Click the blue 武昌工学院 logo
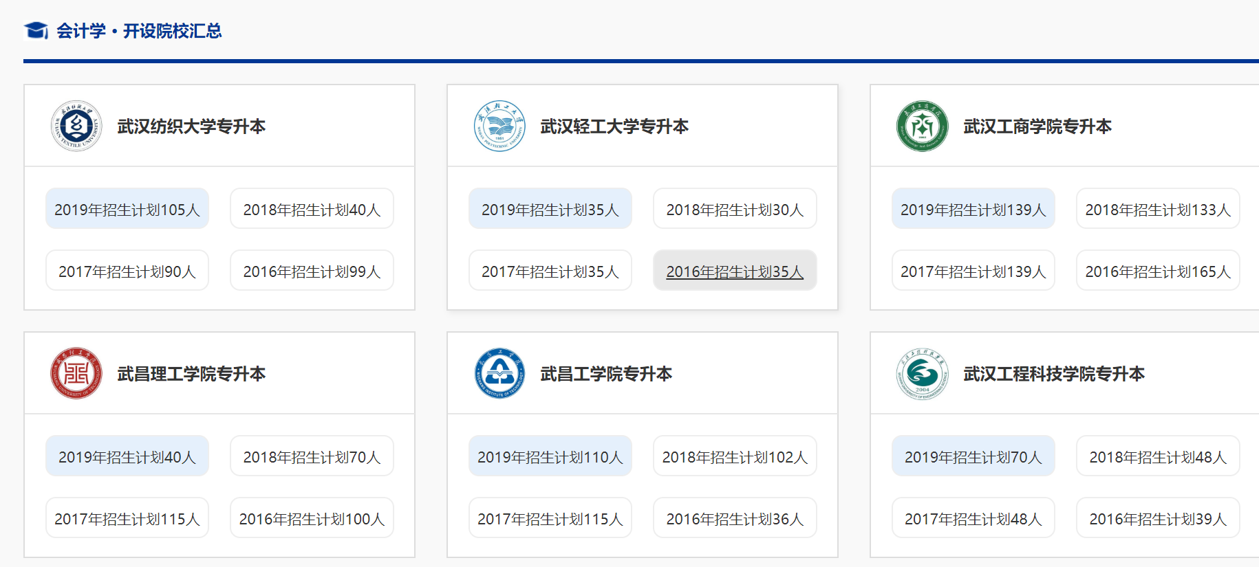The height and width of the screenshot is (567, 1259). click(499, 373)
